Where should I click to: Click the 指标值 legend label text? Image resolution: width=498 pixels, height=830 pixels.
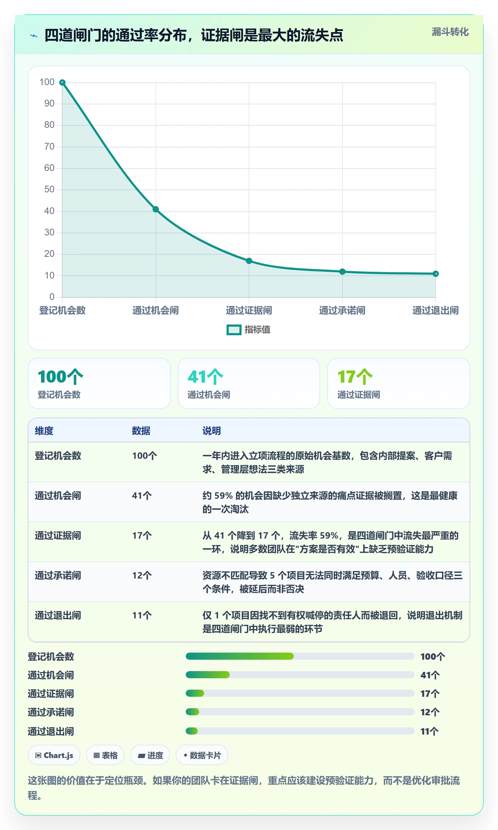[x=258, y=330]
